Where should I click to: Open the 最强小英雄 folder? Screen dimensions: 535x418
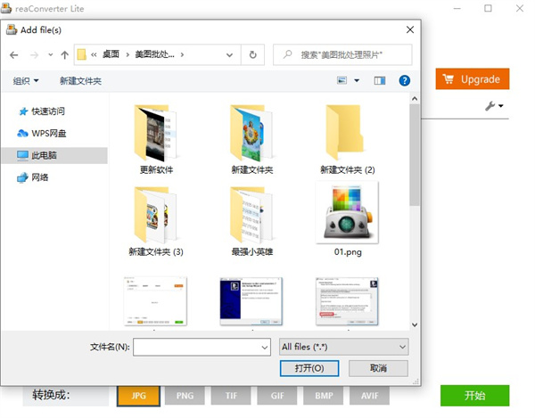click(x=251, y=216)
